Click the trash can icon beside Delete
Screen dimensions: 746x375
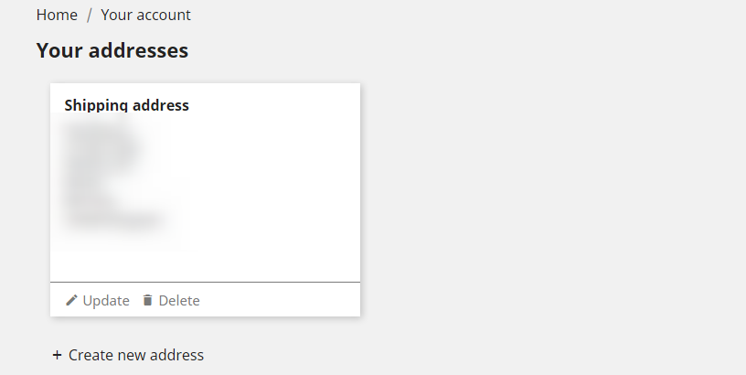(147, 300)
